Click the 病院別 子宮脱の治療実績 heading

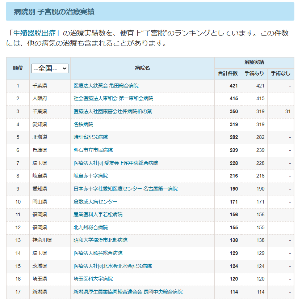(x=54, y=12)
